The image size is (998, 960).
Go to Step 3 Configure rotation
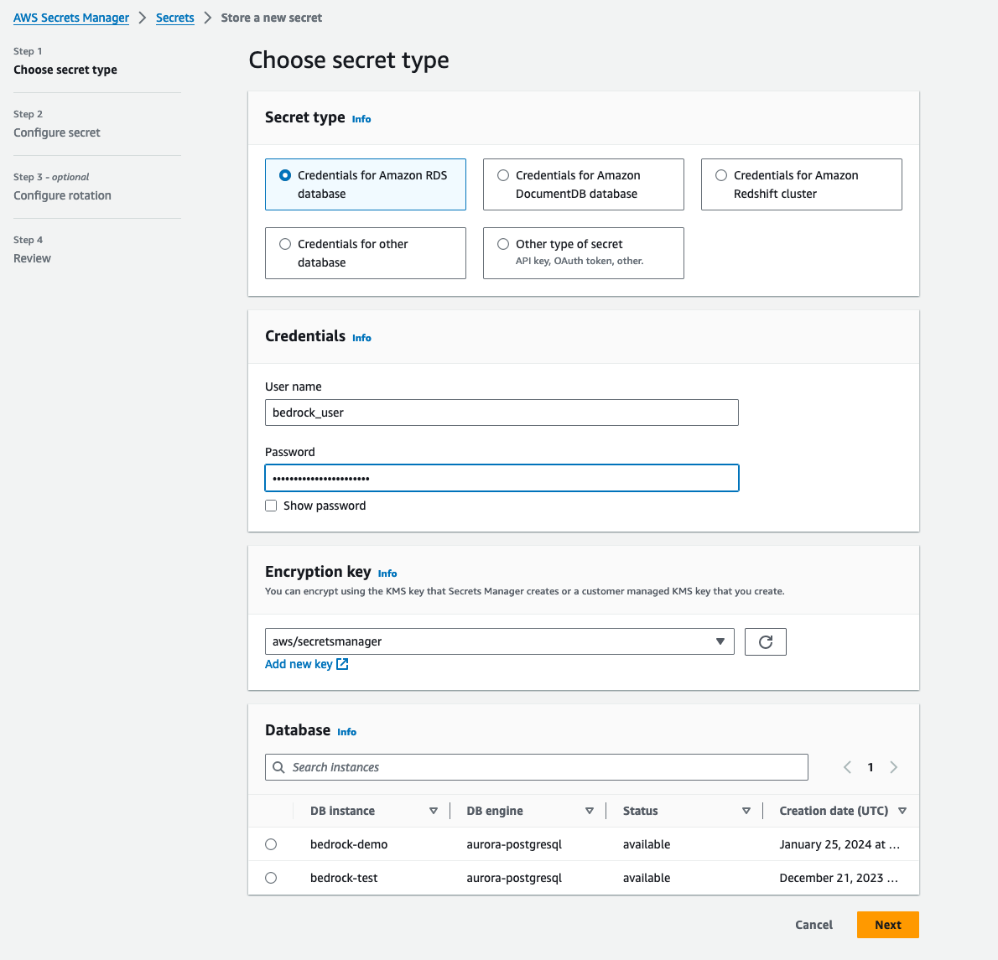62,196
